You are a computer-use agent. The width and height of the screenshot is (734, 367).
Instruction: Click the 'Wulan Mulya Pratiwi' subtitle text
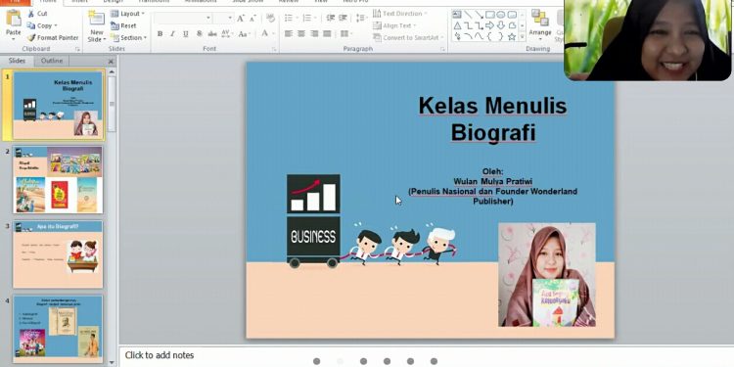click(x=493, y=182)
